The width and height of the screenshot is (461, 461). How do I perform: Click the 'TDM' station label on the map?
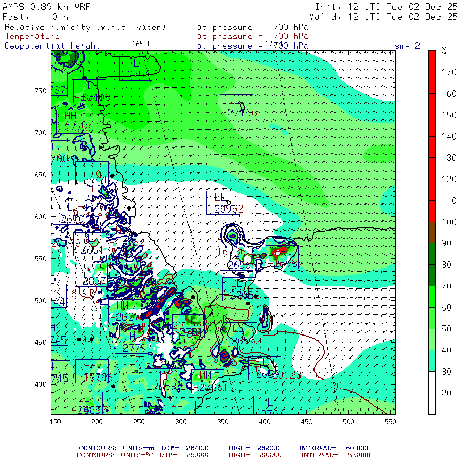pyautogui.click(x=89, y=340)
